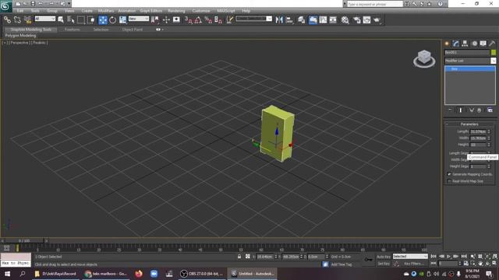
Task: Click the Use Pivot Point Center icon
Action: [x=155, y=20]
